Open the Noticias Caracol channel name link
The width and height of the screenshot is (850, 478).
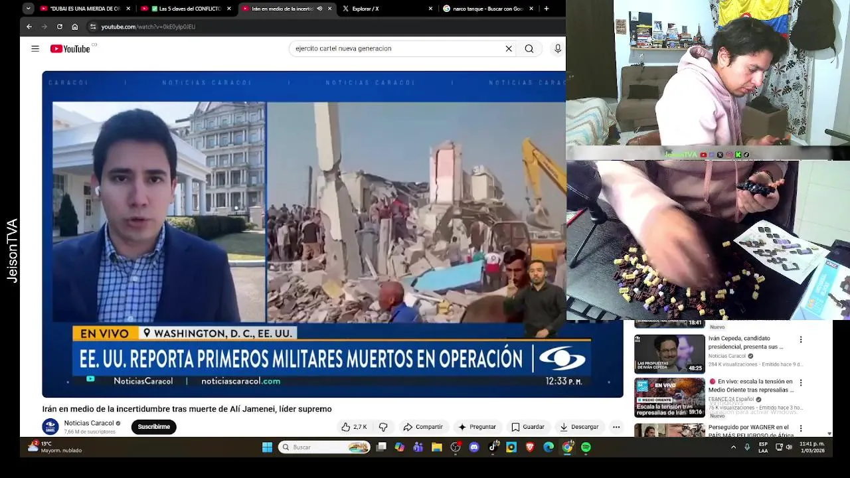point(89,423)
